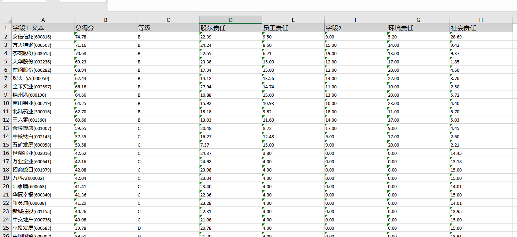Select cell 万科A(000002)
This screenshot has width=517, height=237.
[43, 178]
